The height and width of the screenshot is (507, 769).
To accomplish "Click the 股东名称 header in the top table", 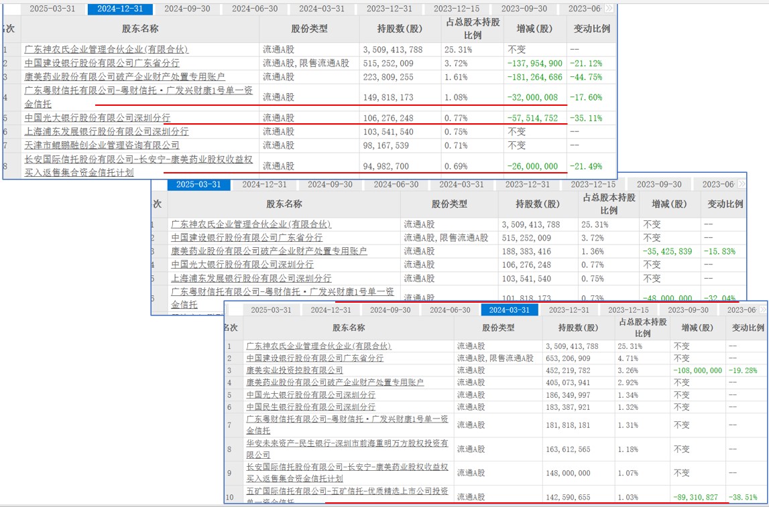I will (x=140, y=29).
